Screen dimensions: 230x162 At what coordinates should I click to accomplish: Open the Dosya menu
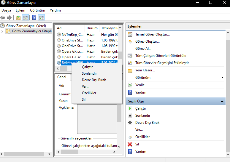pyautogui.click(x=6, y=10)
